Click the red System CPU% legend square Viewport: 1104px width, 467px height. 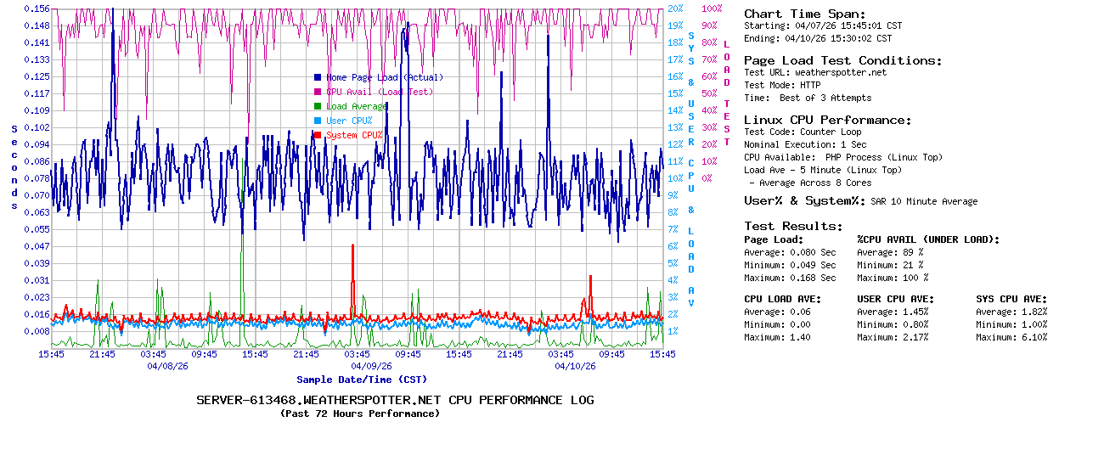[x=318, y=135]
